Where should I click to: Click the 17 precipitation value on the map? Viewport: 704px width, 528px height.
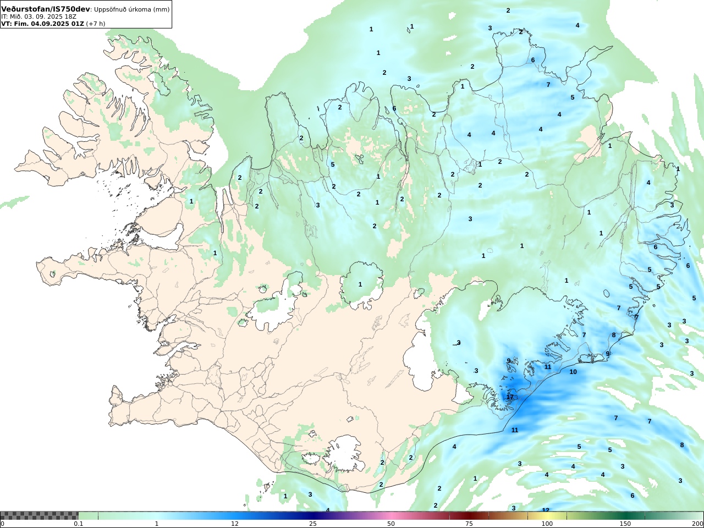coord(510,397)
